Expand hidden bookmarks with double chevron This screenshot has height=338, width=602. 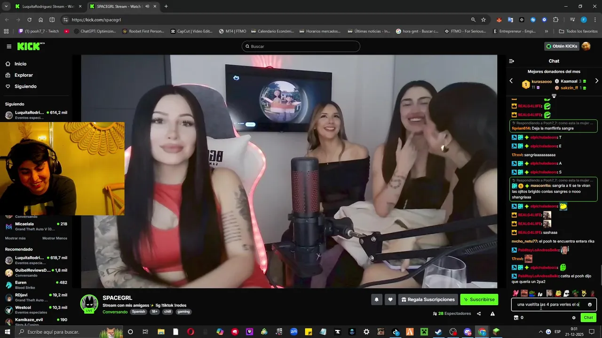click(x=546, y=31)
